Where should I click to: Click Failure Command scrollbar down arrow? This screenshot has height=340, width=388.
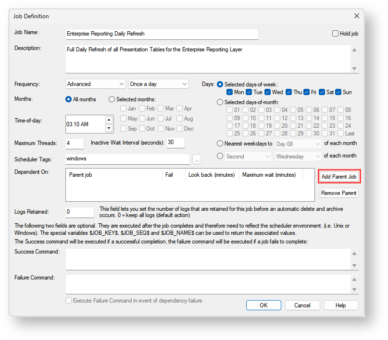[x=354, y=290]
